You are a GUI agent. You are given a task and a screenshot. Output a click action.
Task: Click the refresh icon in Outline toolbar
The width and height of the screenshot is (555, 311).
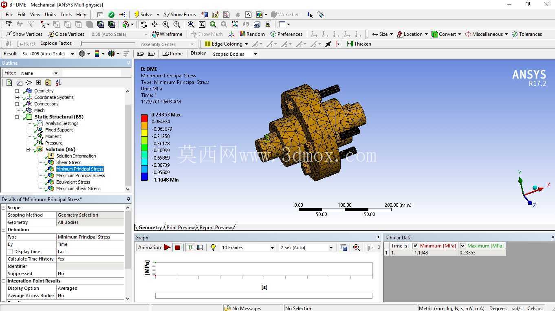9,83
